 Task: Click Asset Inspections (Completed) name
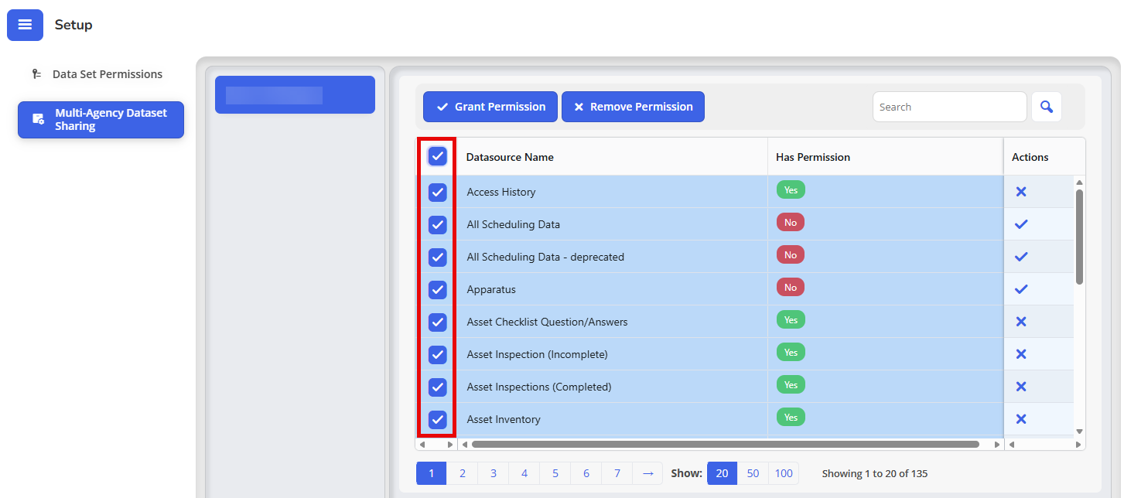tap(539, 387)
